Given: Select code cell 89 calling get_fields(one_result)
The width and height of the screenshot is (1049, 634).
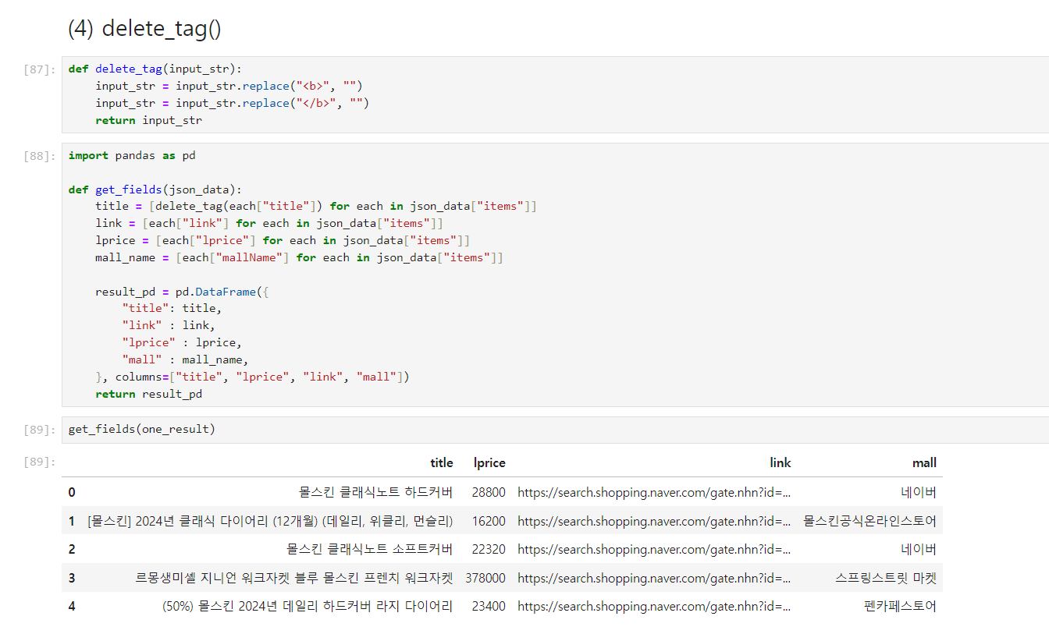Looking at the screenshot, I should pos(555,430).
